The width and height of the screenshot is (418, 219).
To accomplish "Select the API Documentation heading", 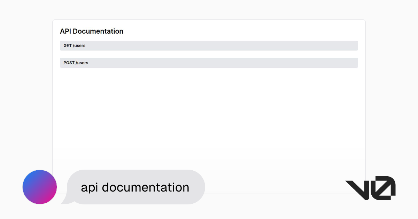I will 92,31.
